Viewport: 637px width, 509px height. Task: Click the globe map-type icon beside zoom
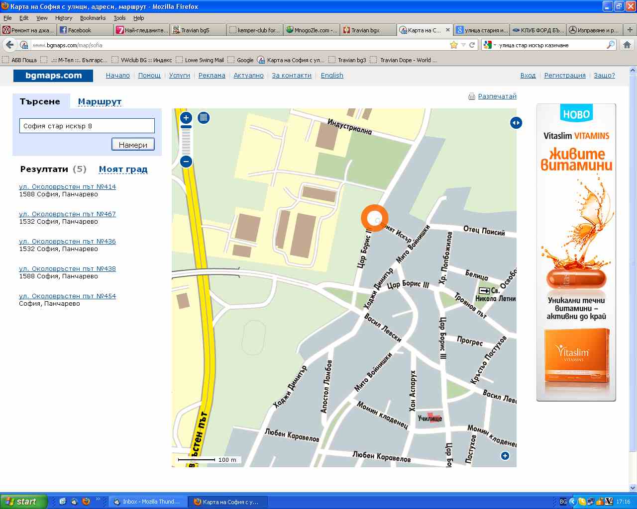(x=204, y=118)
